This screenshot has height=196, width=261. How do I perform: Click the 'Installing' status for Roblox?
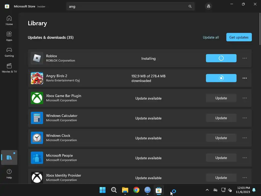click(149, 58)
